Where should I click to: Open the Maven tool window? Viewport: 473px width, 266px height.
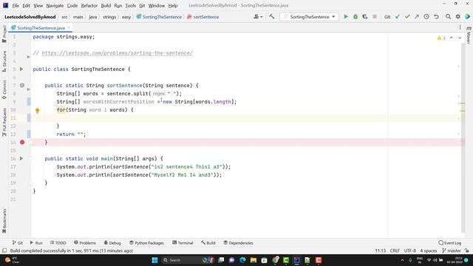469,35
